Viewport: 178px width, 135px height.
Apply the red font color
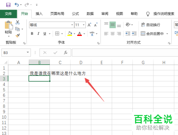click(79, 34)
